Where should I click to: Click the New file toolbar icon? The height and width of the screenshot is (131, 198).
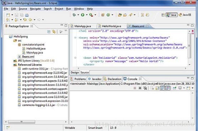[x=8, y=15]
